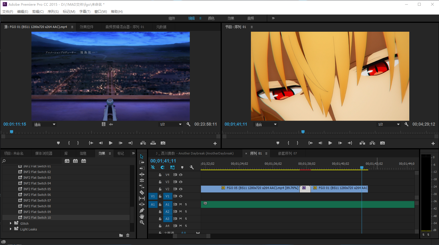Open Source monitor settings wrench
Screen dimensions: 439x245
188,124
